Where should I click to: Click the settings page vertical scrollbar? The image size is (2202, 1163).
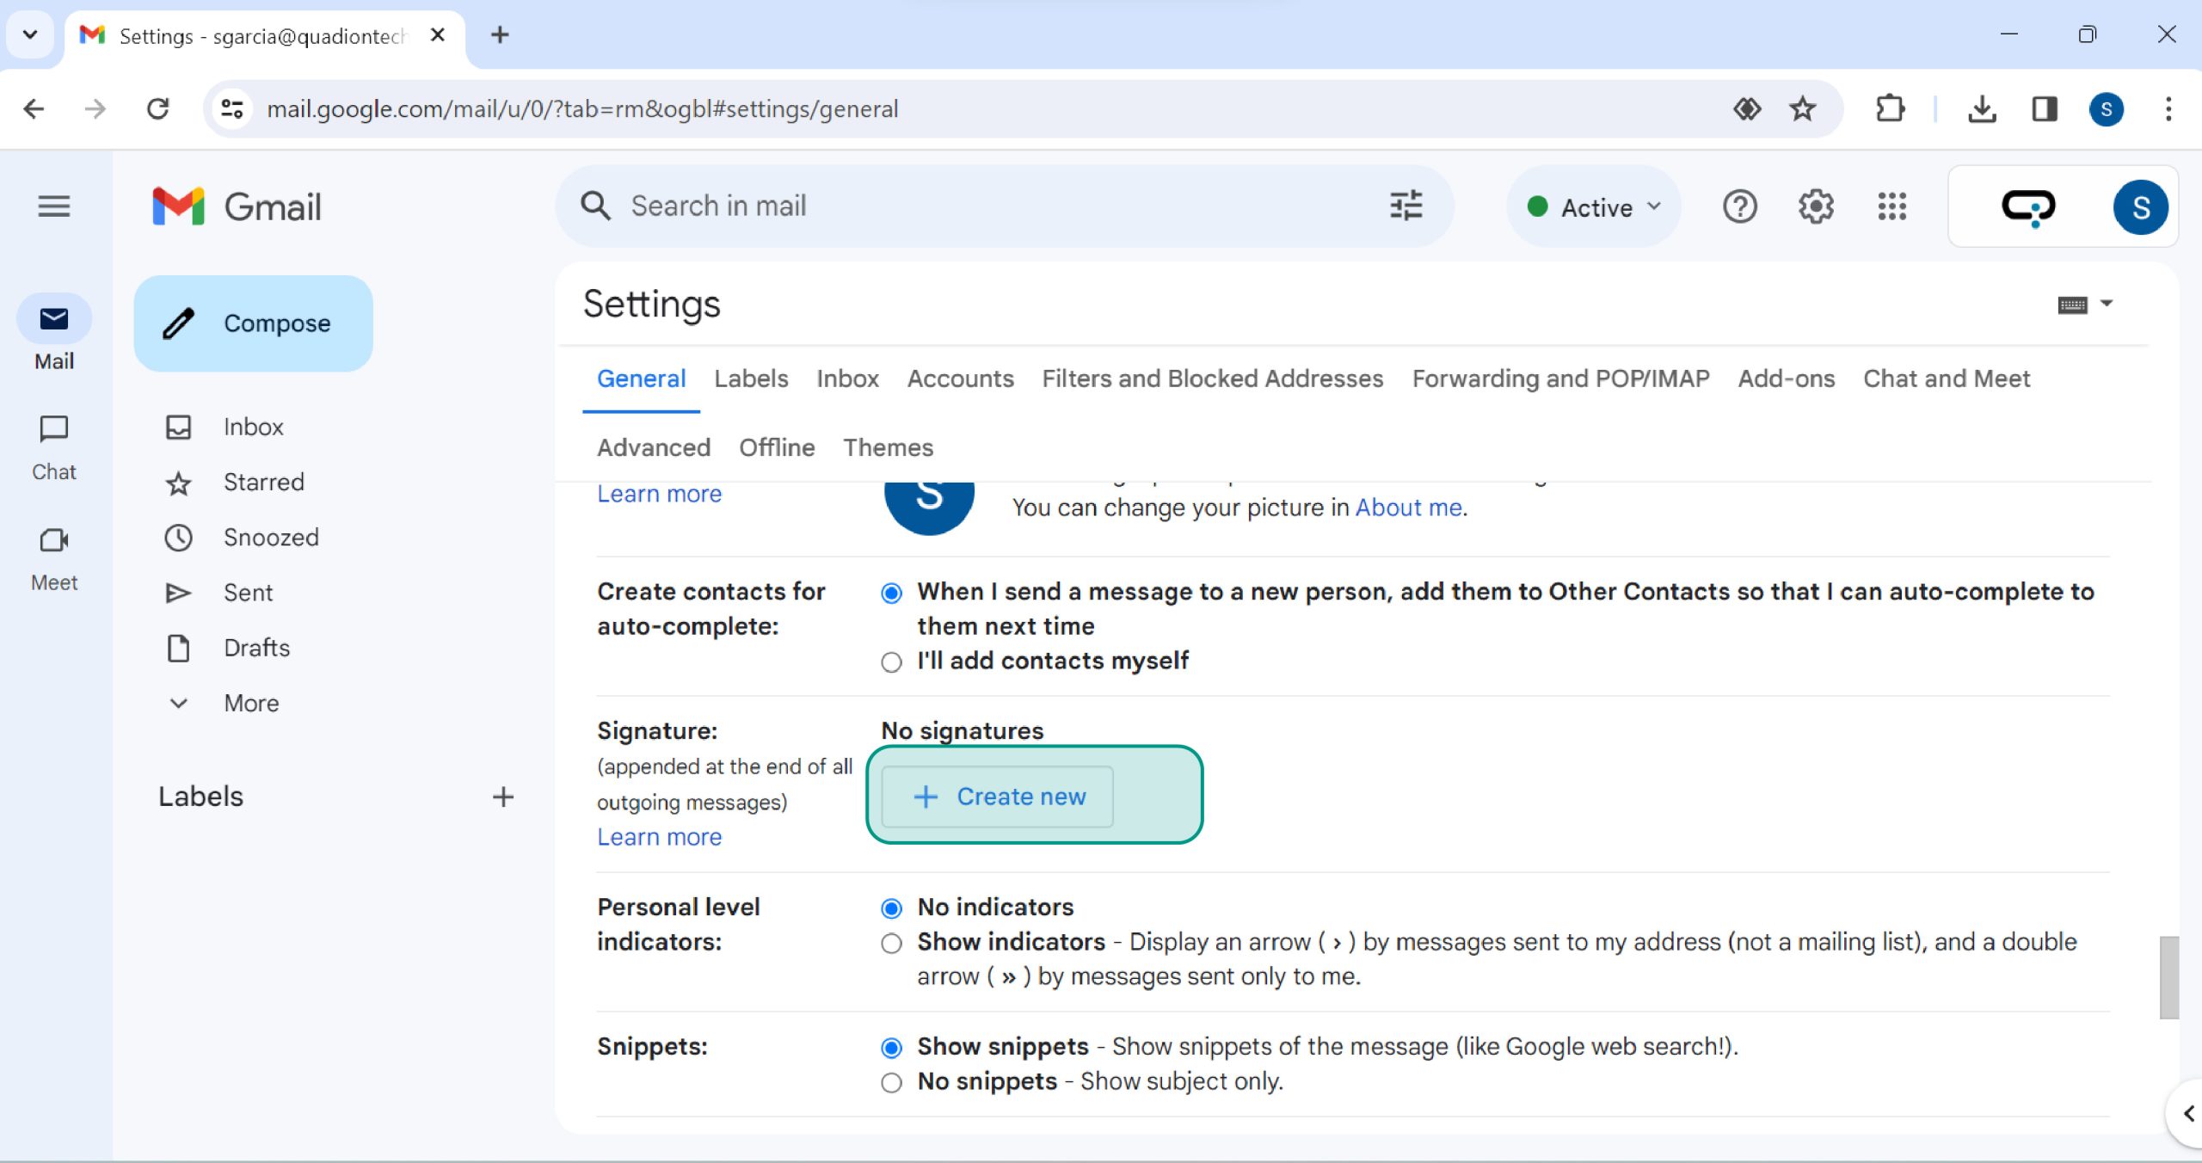pos(2168,977)
